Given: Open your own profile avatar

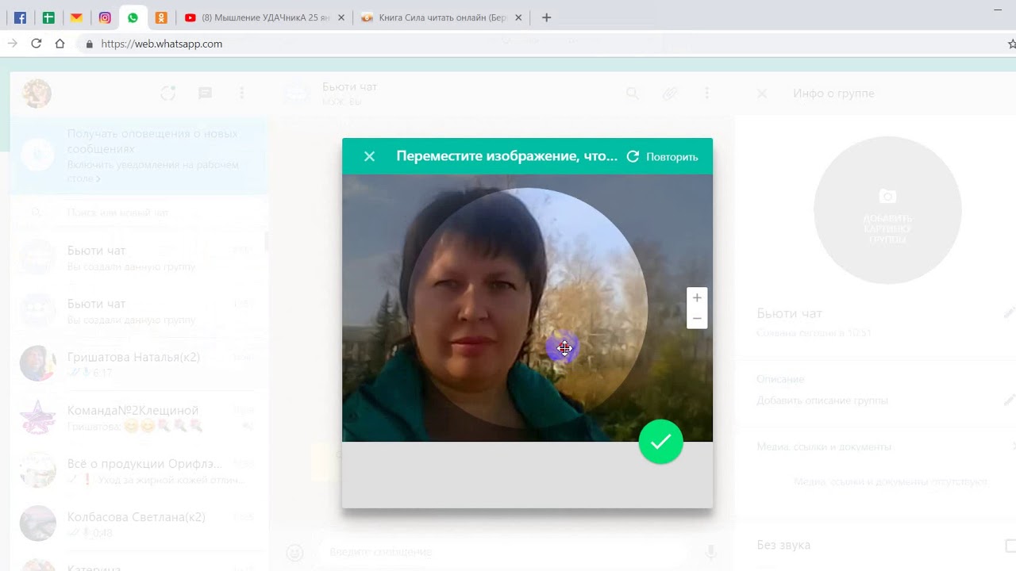Looking at the screenshot, I should tap(37, 94).
